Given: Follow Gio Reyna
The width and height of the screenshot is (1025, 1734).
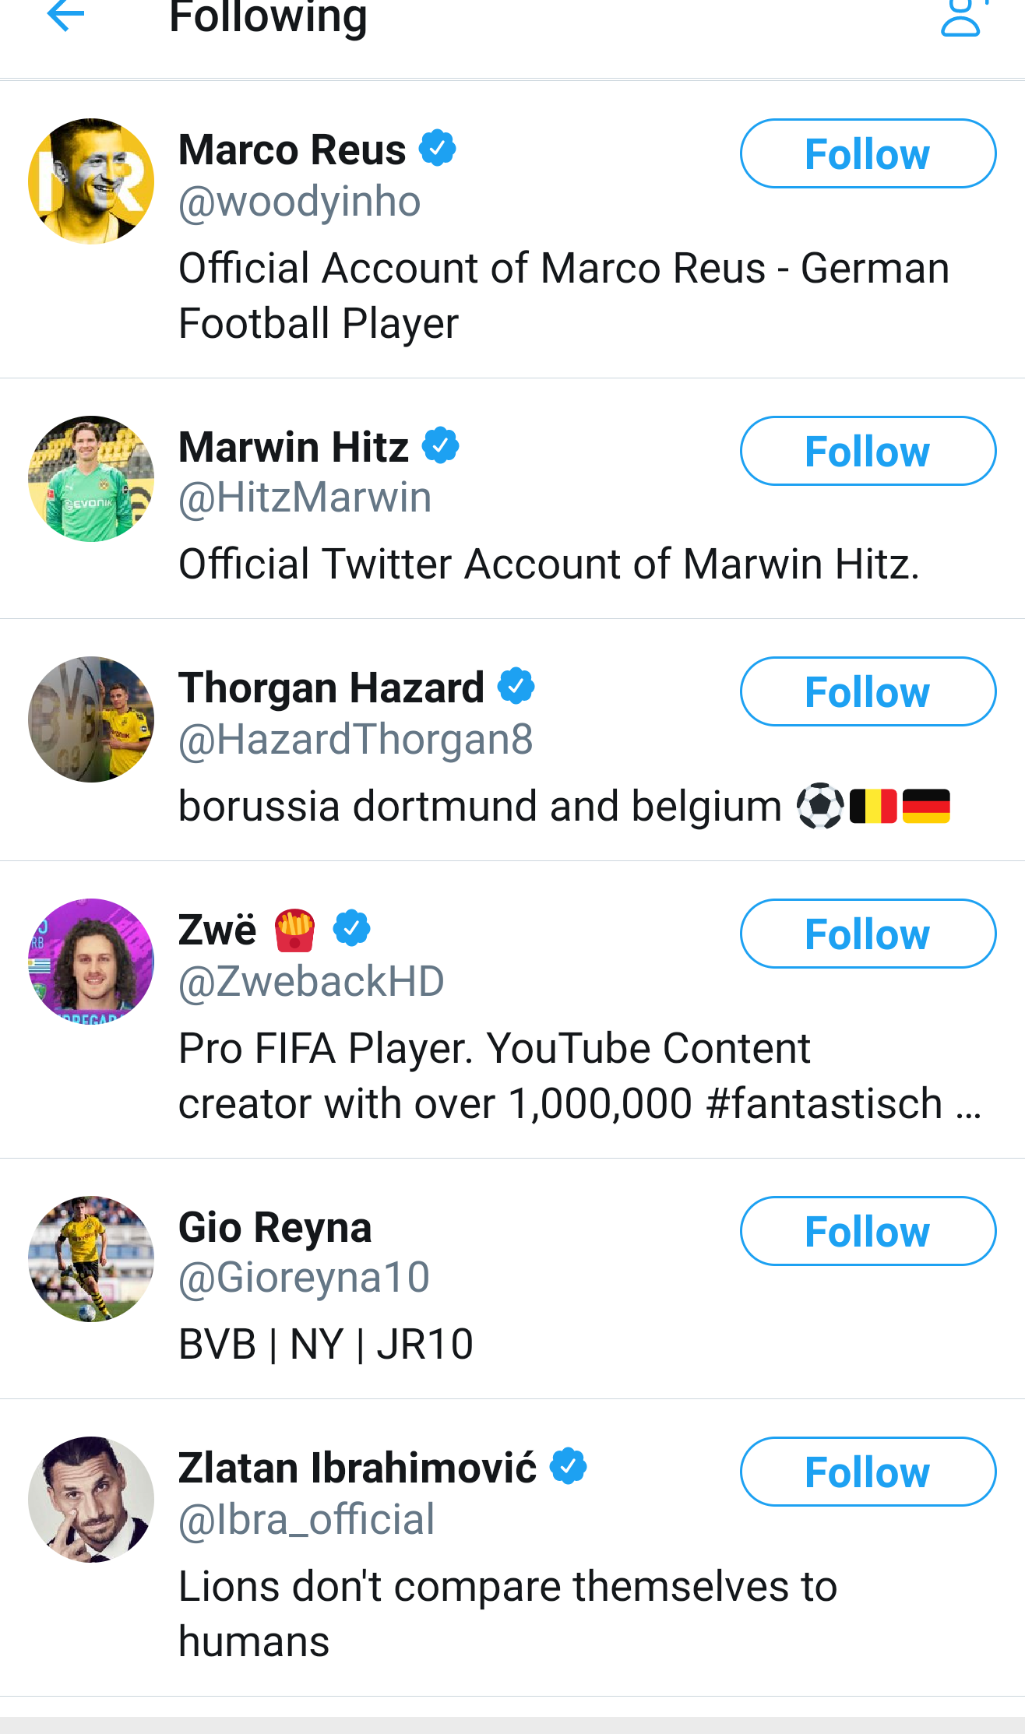Looking at the screenshot, I should pos(867,1232).
